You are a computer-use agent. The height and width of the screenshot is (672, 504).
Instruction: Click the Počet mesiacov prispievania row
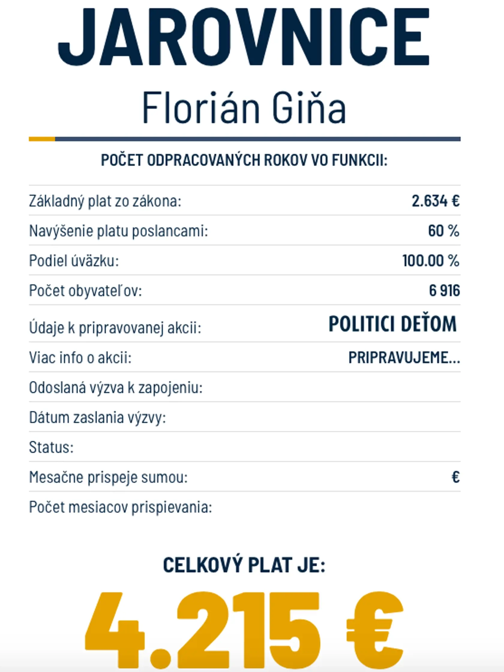(x=244, y=507)
